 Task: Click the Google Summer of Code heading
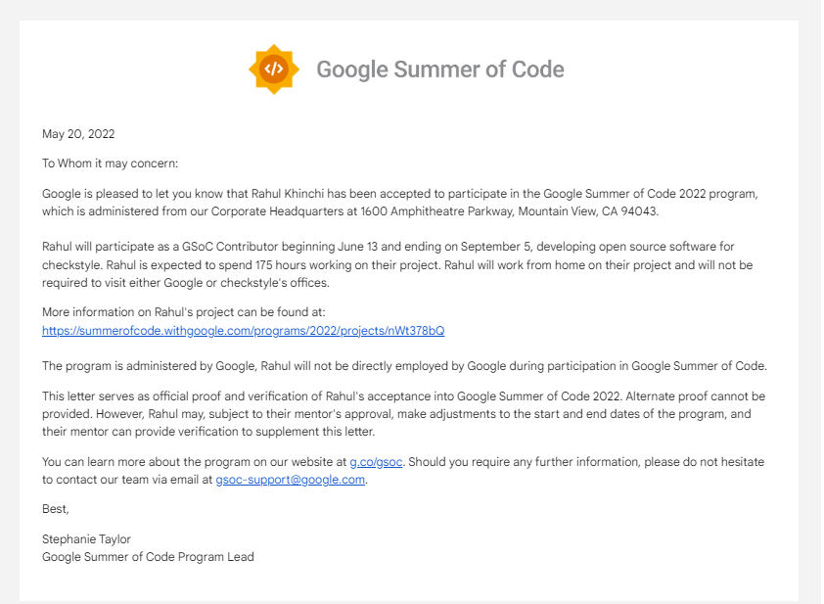[440, 70]
